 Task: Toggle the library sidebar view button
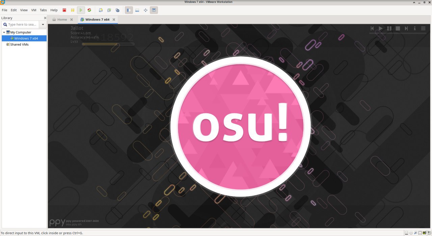129,10
